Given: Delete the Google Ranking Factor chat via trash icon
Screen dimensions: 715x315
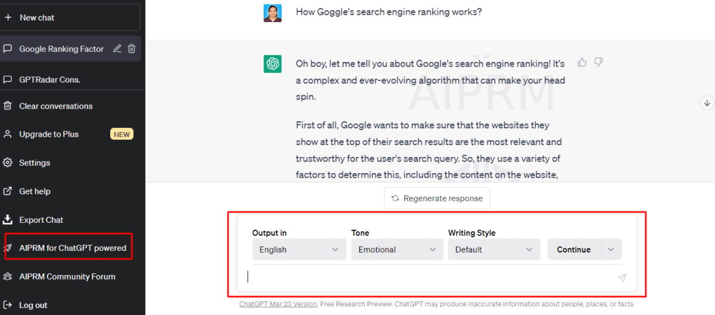Looking at the screenshot, I should (x=132, y=49).
